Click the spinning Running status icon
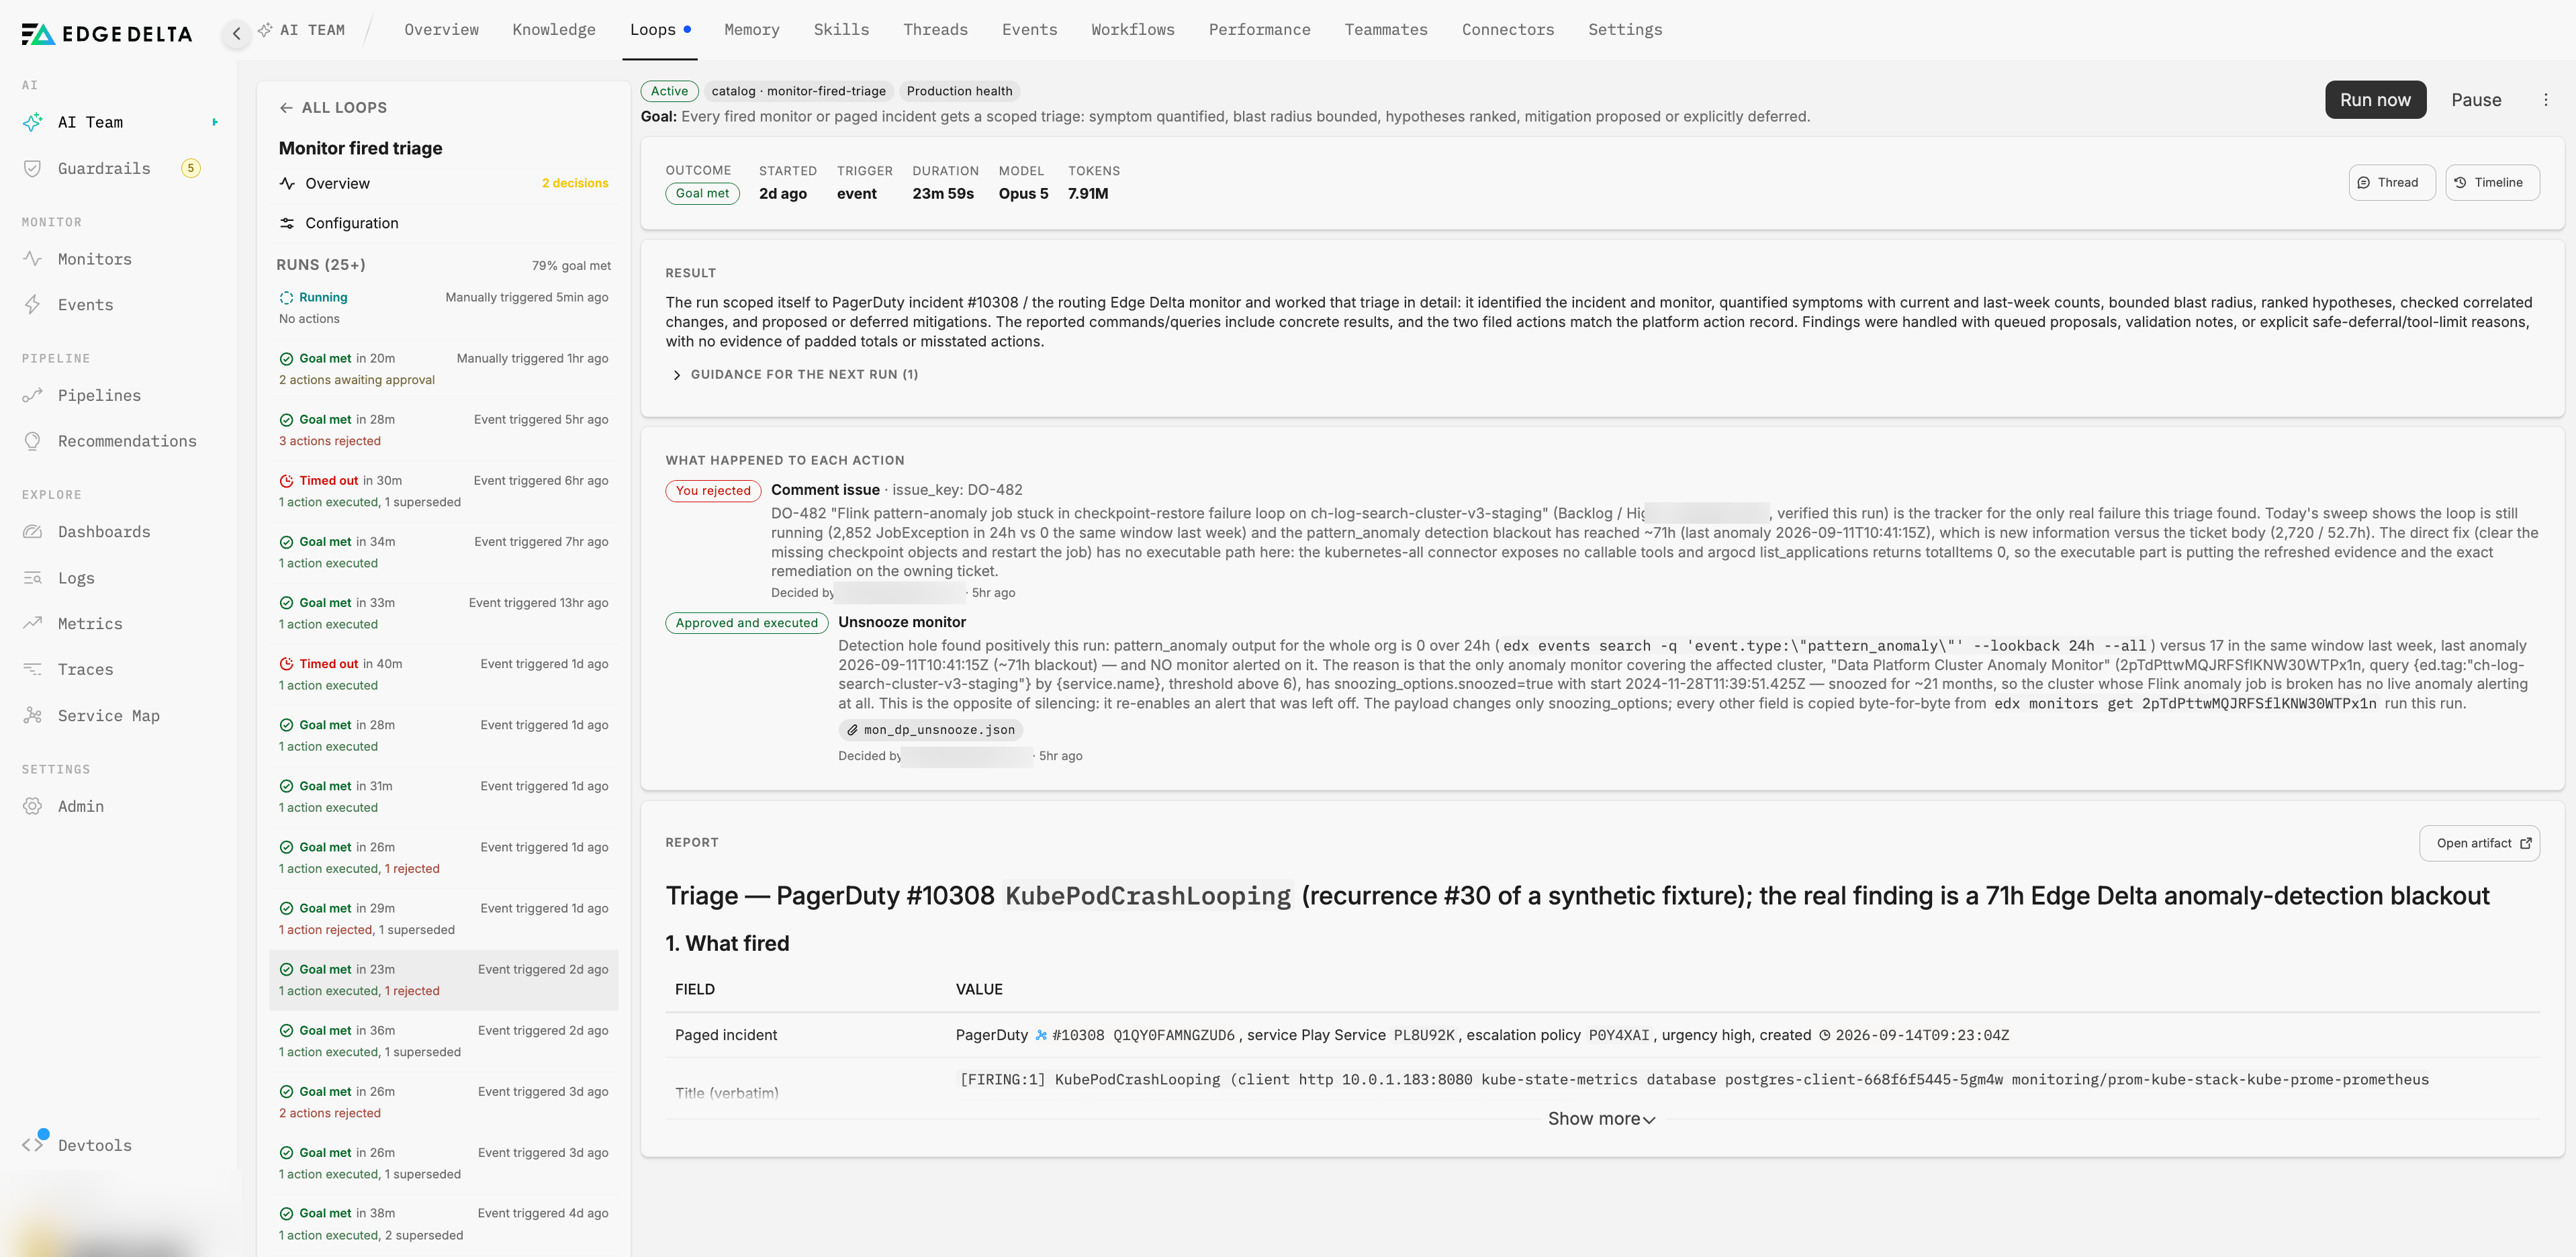The height and width of the screenshot is (1257, 2576). [x=286, y=298]
